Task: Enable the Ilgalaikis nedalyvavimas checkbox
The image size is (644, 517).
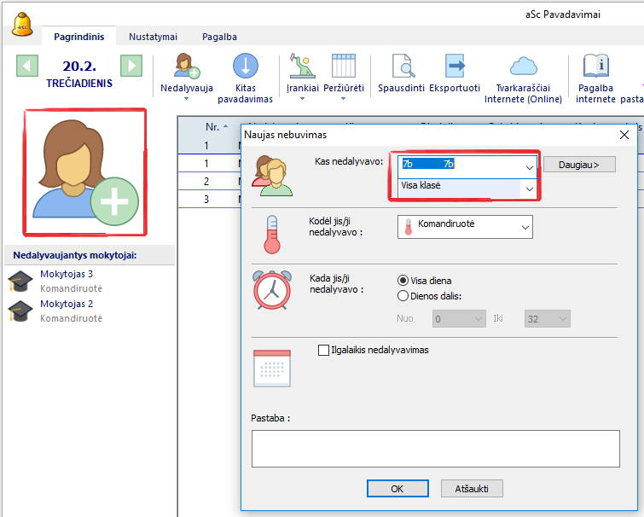Action: coord(323,350)
